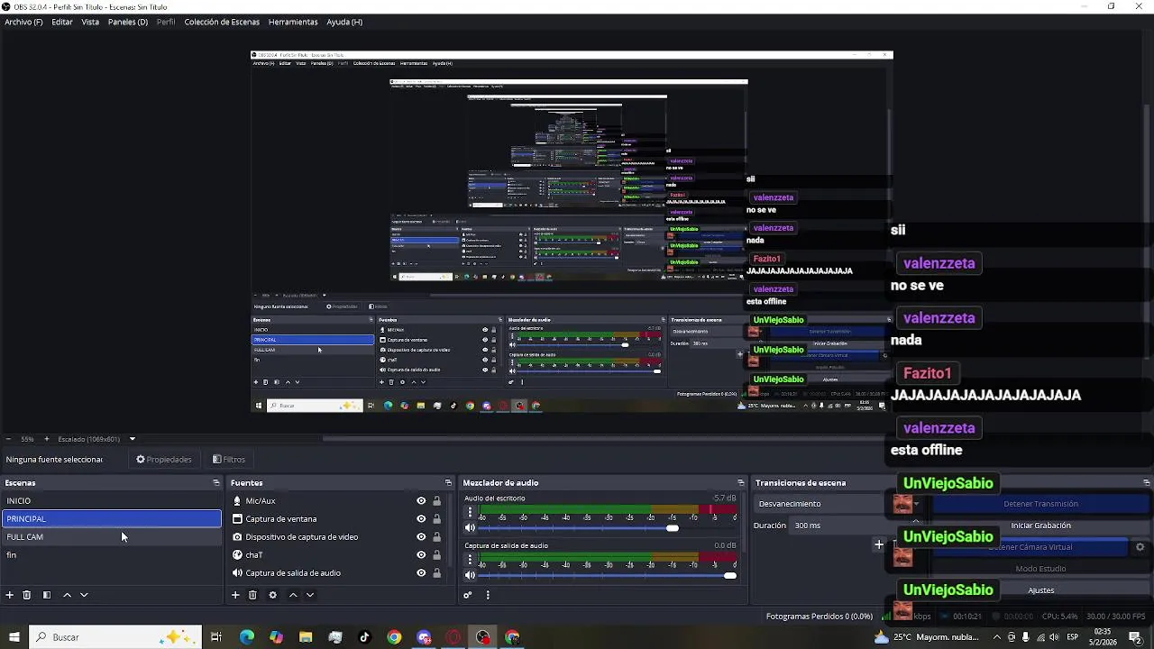Click the Windows taskbar Buscar search box
Image resolution: width=1154 pixels, height=649 pixels.
(115, 637)
